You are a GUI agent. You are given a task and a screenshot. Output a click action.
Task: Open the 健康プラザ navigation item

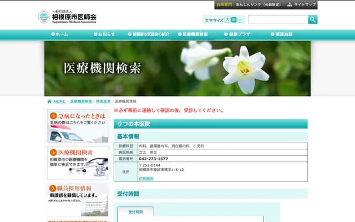tap(237, 34)
